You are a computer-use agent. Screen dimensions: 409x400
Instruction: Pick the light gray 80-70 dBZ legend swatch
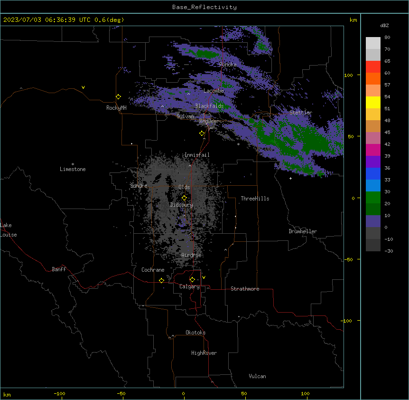[x=373, y=43]
